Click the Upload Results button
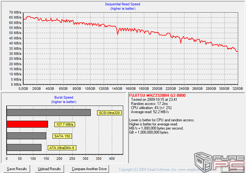The width and height of the screenshot is (246, 173). [50, 169]
